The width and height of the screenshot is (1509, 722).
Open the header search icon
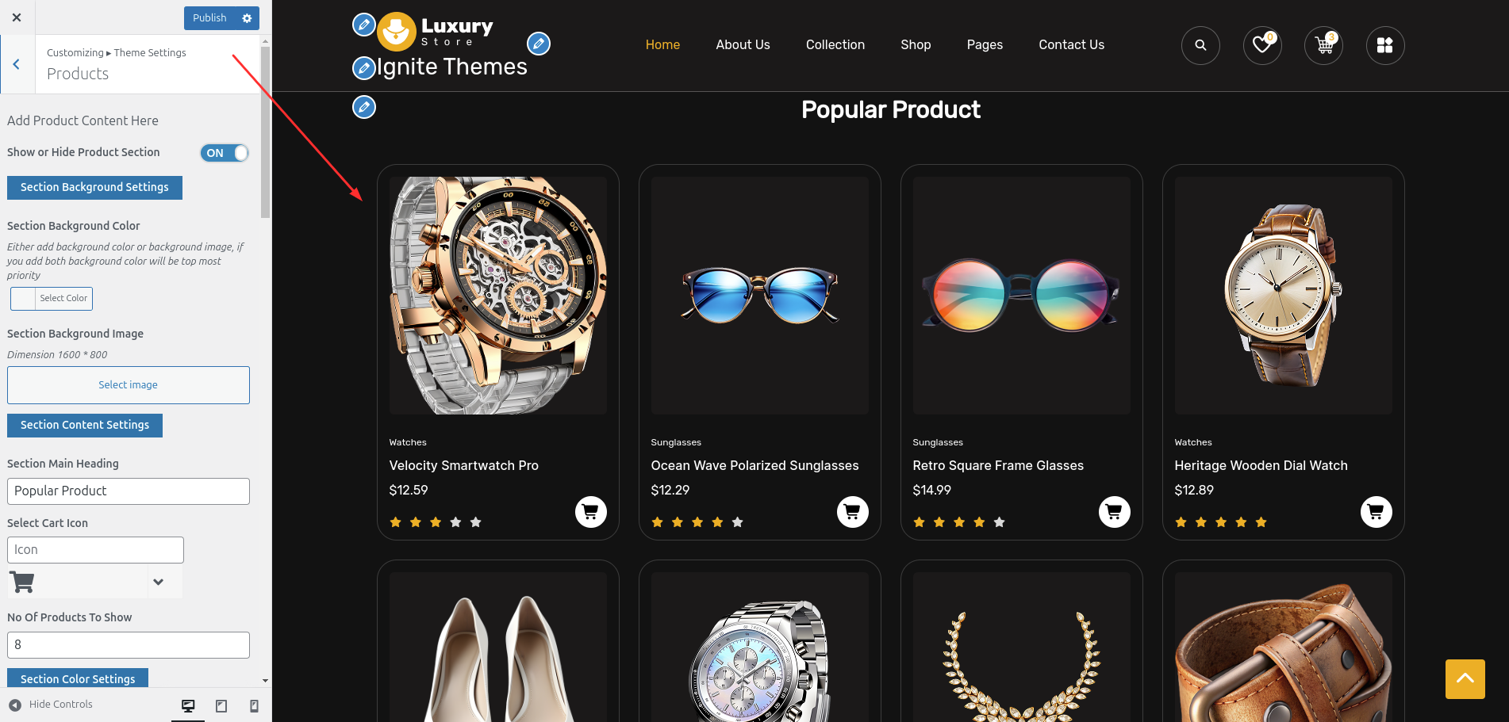pyautogui.click(x=1200, y=45)
